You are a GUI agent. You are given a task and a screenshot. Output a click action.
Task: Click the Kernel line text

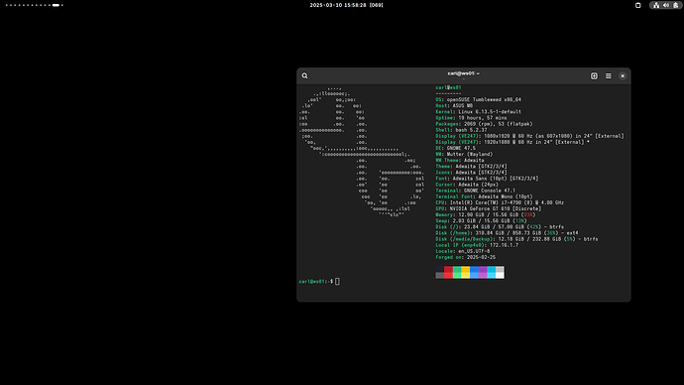pyautogui.click(x=479, y=112)
